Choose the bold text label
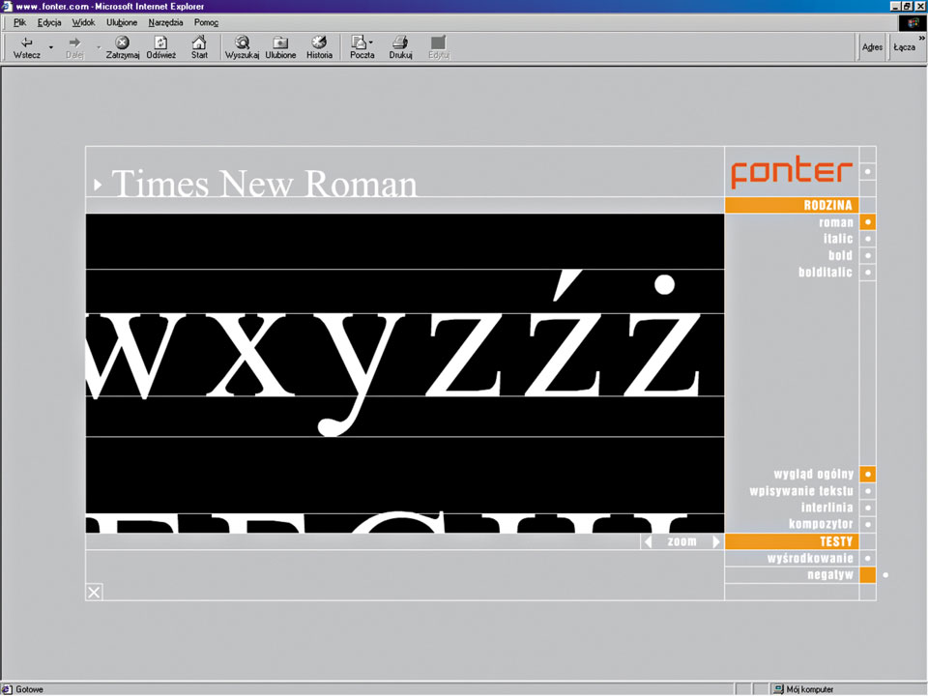928x696 pixels. pos(840,255)
